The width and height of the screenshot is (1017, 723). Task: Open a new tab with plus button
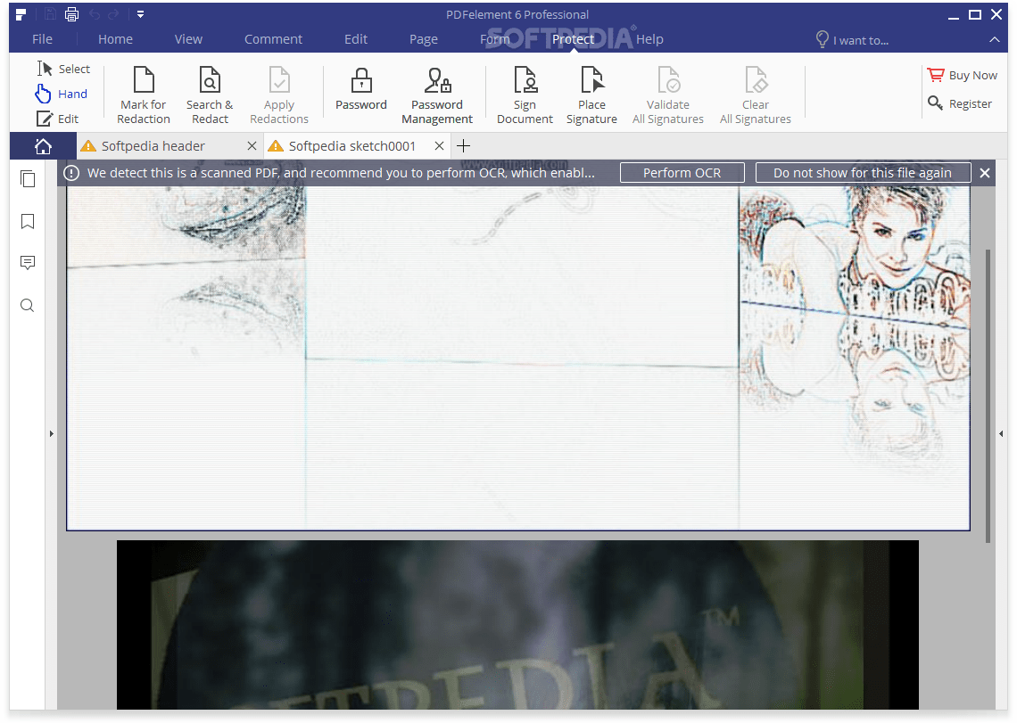[463, 146]
